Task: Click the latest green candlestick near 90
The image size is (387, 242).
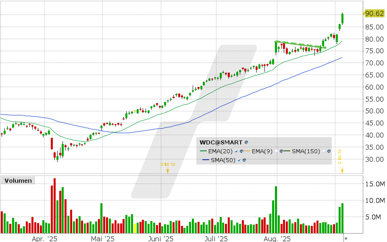Action: [342, 19]
